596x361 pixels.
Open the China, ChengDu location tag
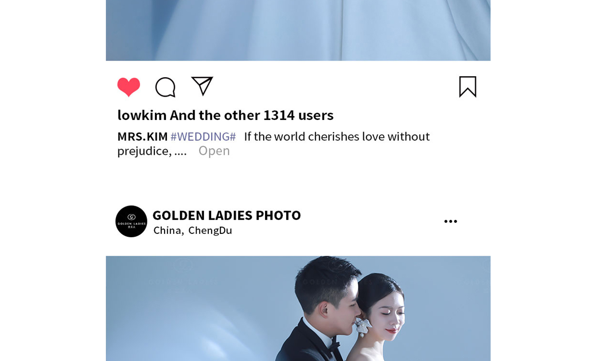click(x=193, y=231)
